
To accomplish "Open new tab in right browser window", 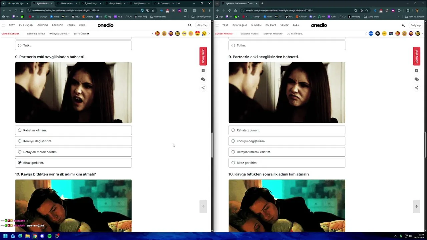I will 262,3.
